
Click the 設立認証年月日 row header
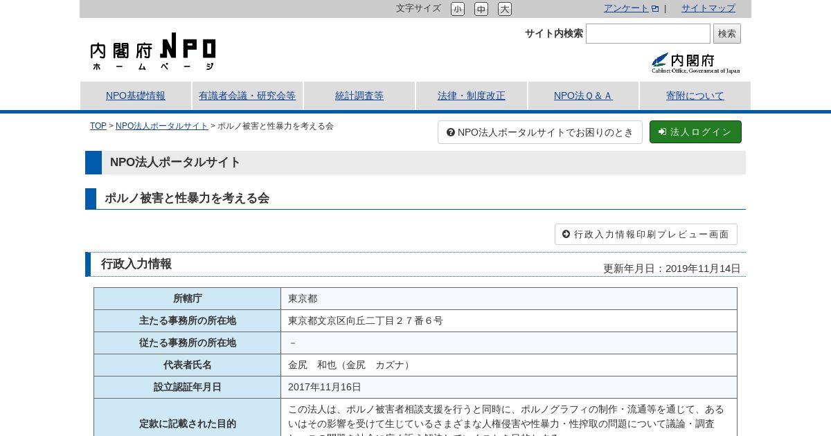188,388
